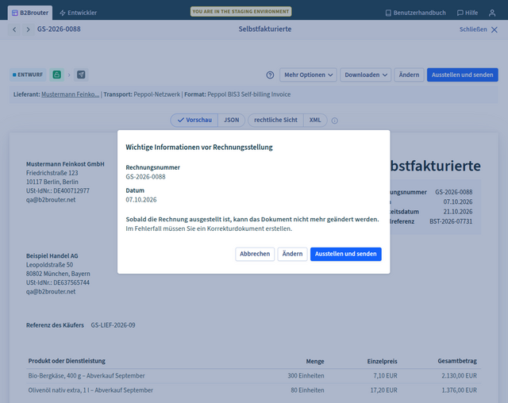Confirm Ausstellen und senden in dialog

pyautogui.click(x=346, y=254)
